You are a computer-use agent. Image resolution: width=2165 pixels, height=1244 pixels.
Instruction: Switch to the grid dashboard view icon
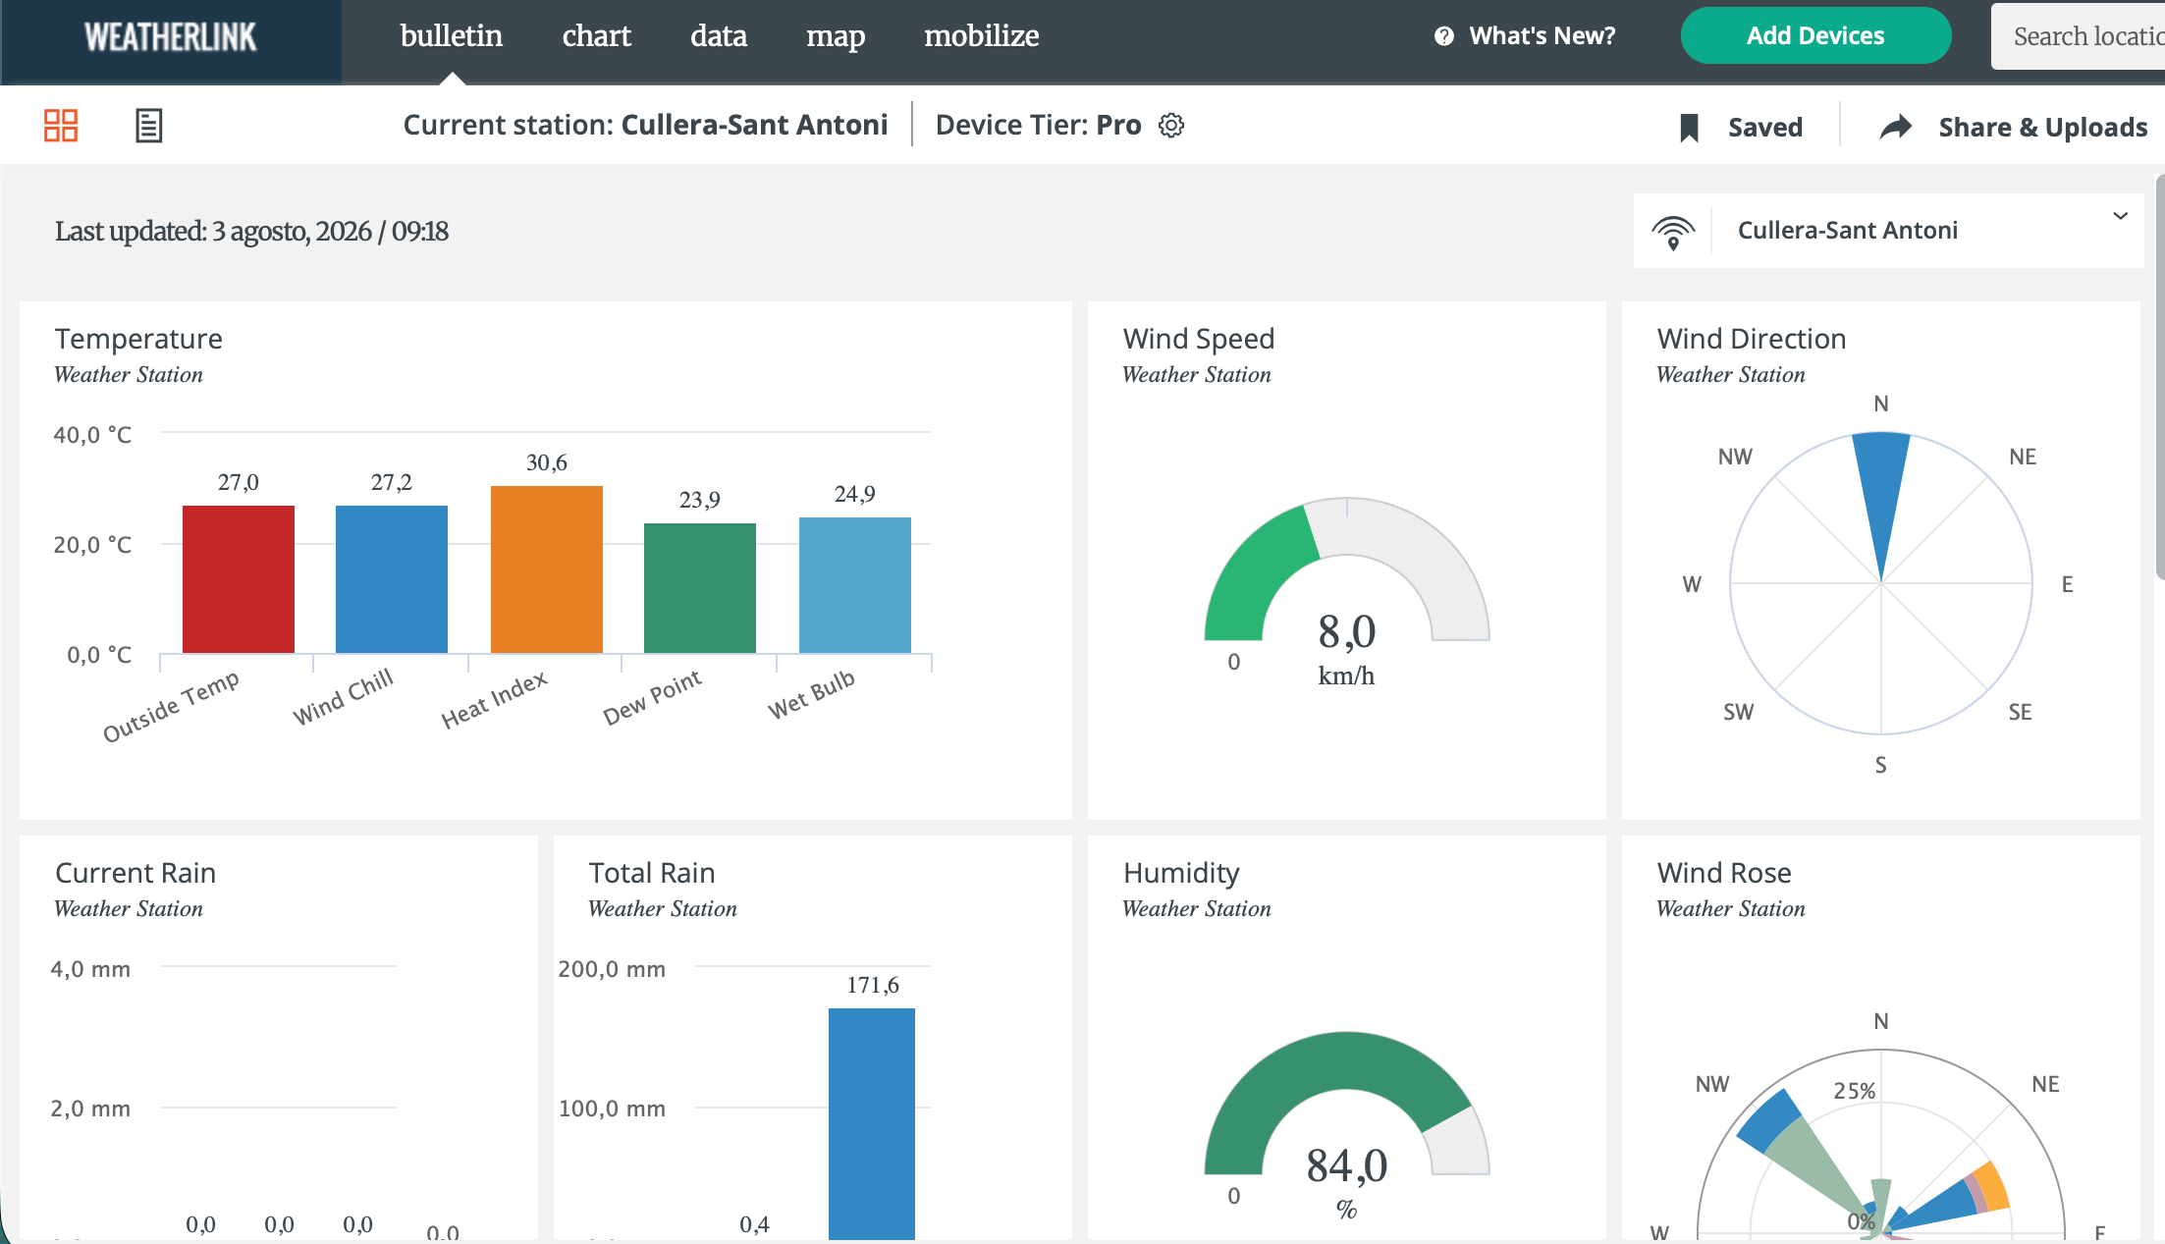[x=61, y=126]
